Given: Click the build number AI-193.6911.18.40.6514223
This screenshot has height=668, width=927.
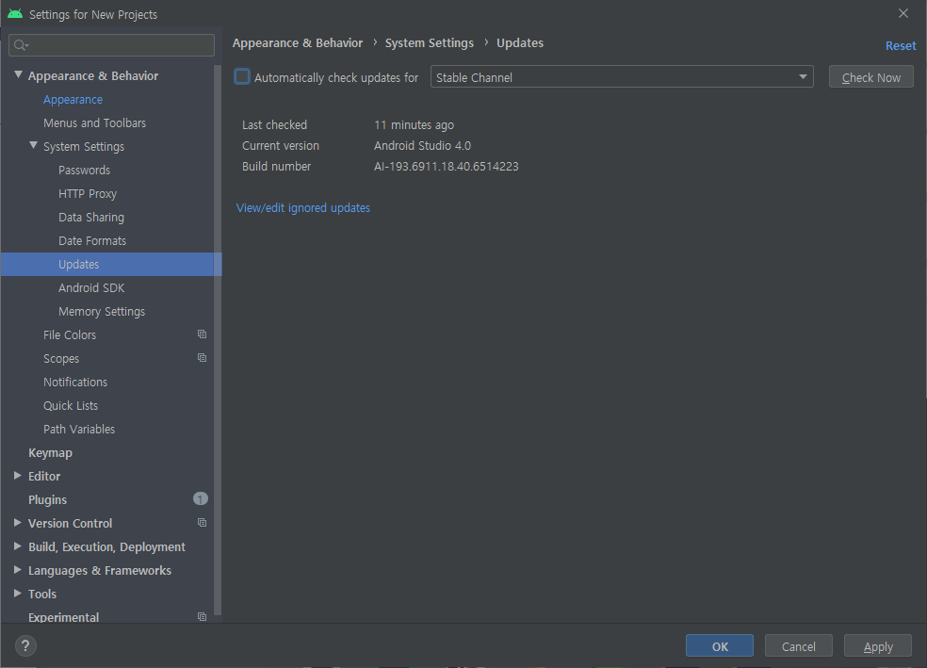Looking at the screenshot, I should coord(447,167).
